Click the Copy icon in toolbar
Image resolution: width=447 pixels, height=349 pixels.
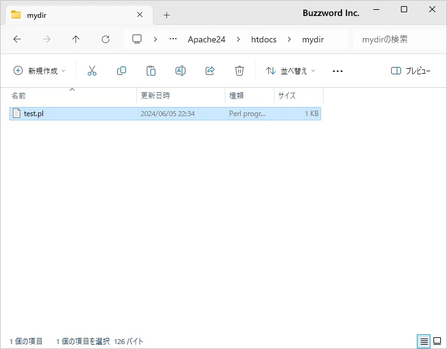click(122, 71)
